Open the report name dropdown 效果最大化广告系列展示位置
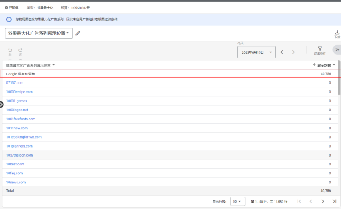This screenshot has width=341, height=209. tap(39, 33)
